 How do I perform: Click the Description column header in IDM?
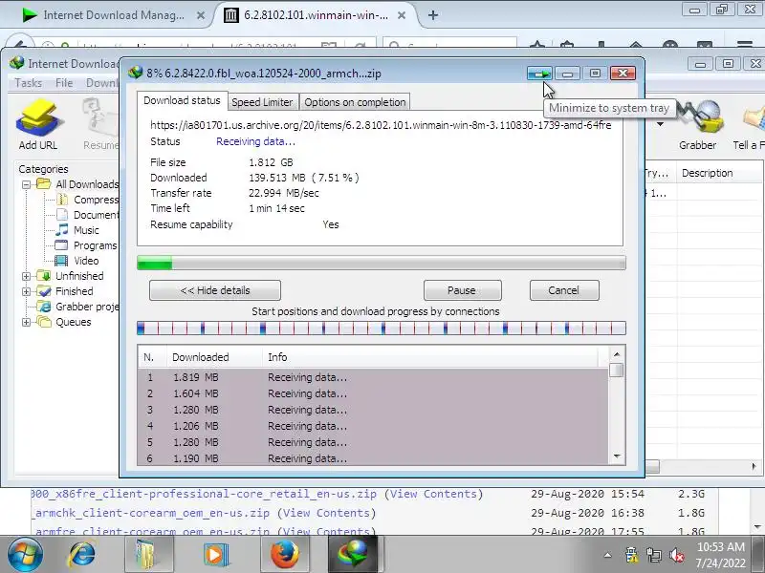point(720,173)
